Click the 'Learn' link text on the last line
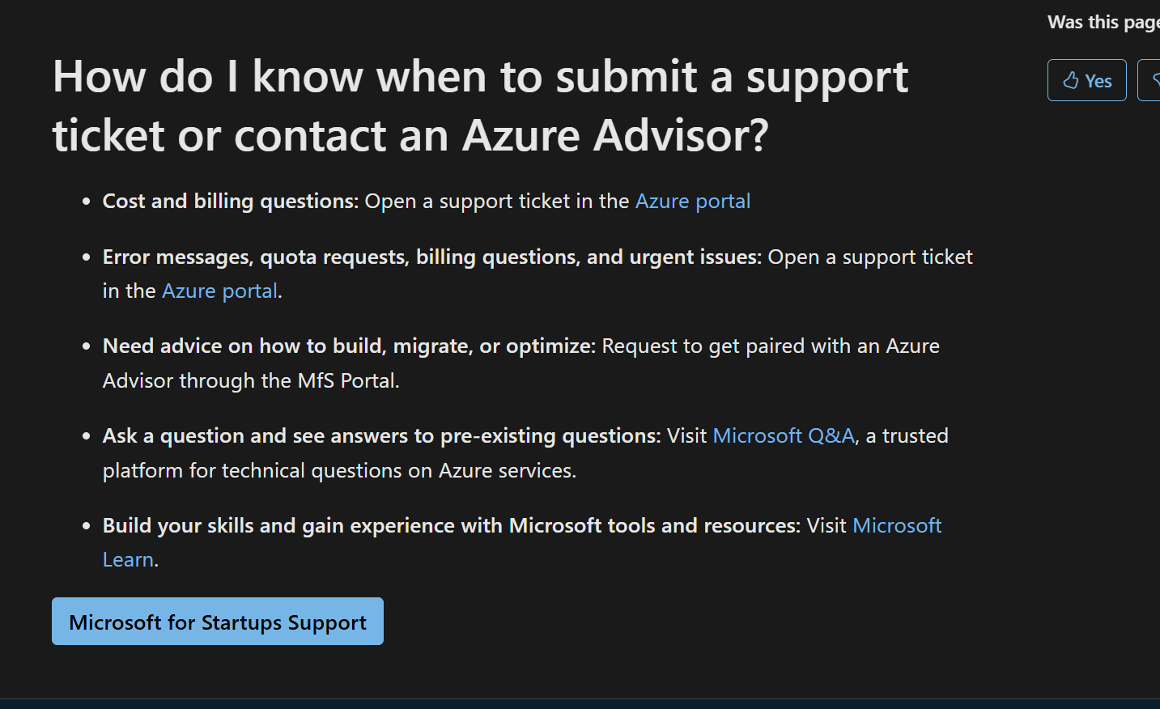The height and width of the screenshot is (709, 1160). click(x=128, y=559)
